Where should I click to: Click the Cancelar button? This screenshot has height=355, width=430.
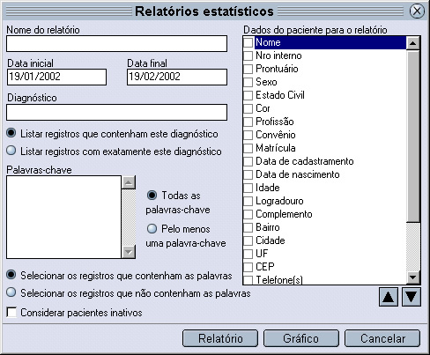click(x=382, y=338)
